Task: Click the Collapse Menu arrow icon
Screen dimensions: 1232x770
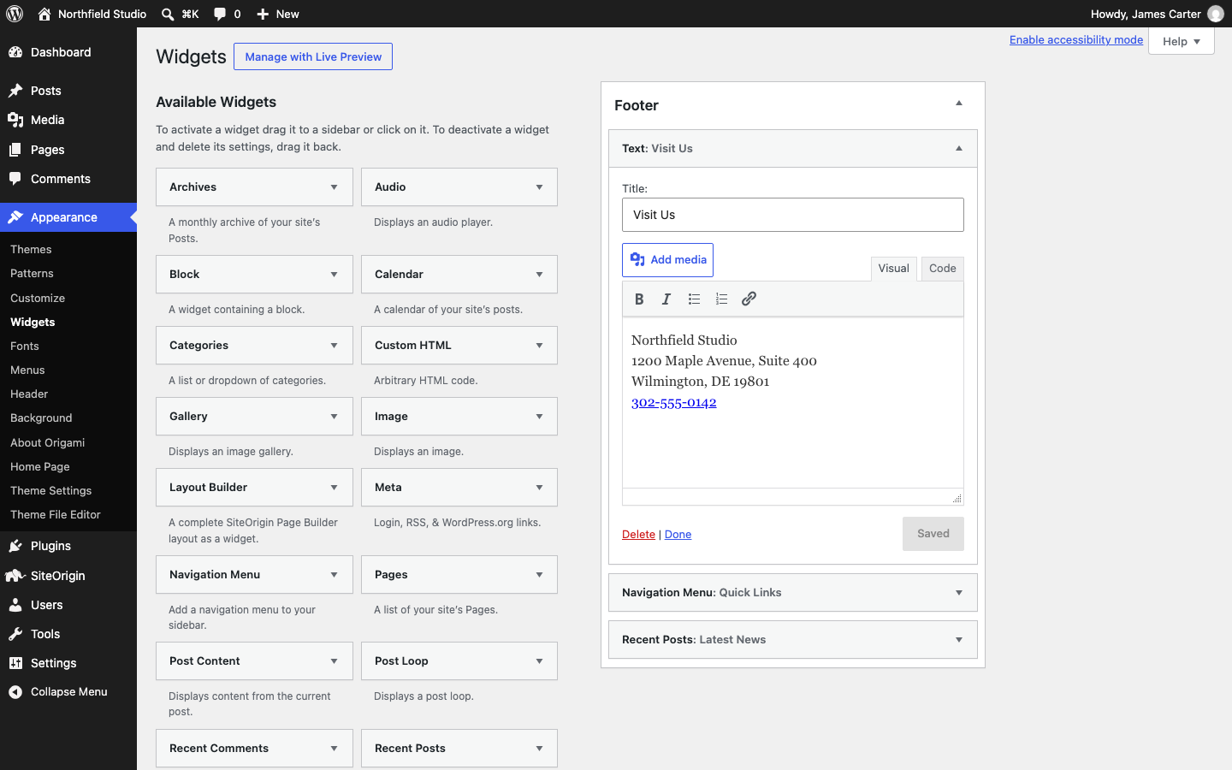Action: coord(15,692)
